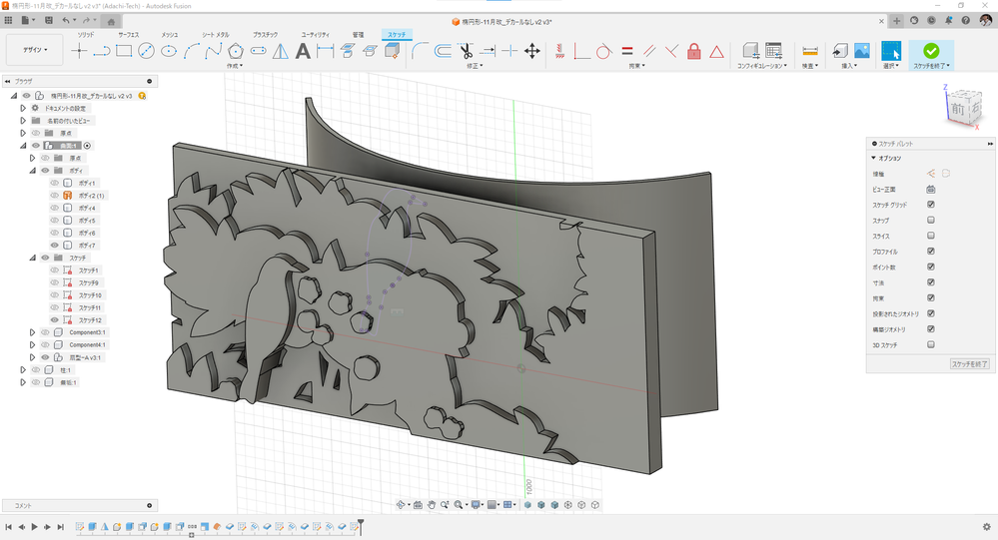The image size is (998, 540).
Task: Apply the Parallel constraint
Action: point(649,52)
